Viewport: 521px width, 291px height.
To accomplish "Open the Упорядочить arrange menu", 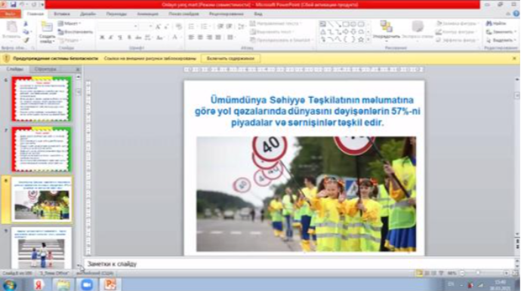I will (386, 30).
